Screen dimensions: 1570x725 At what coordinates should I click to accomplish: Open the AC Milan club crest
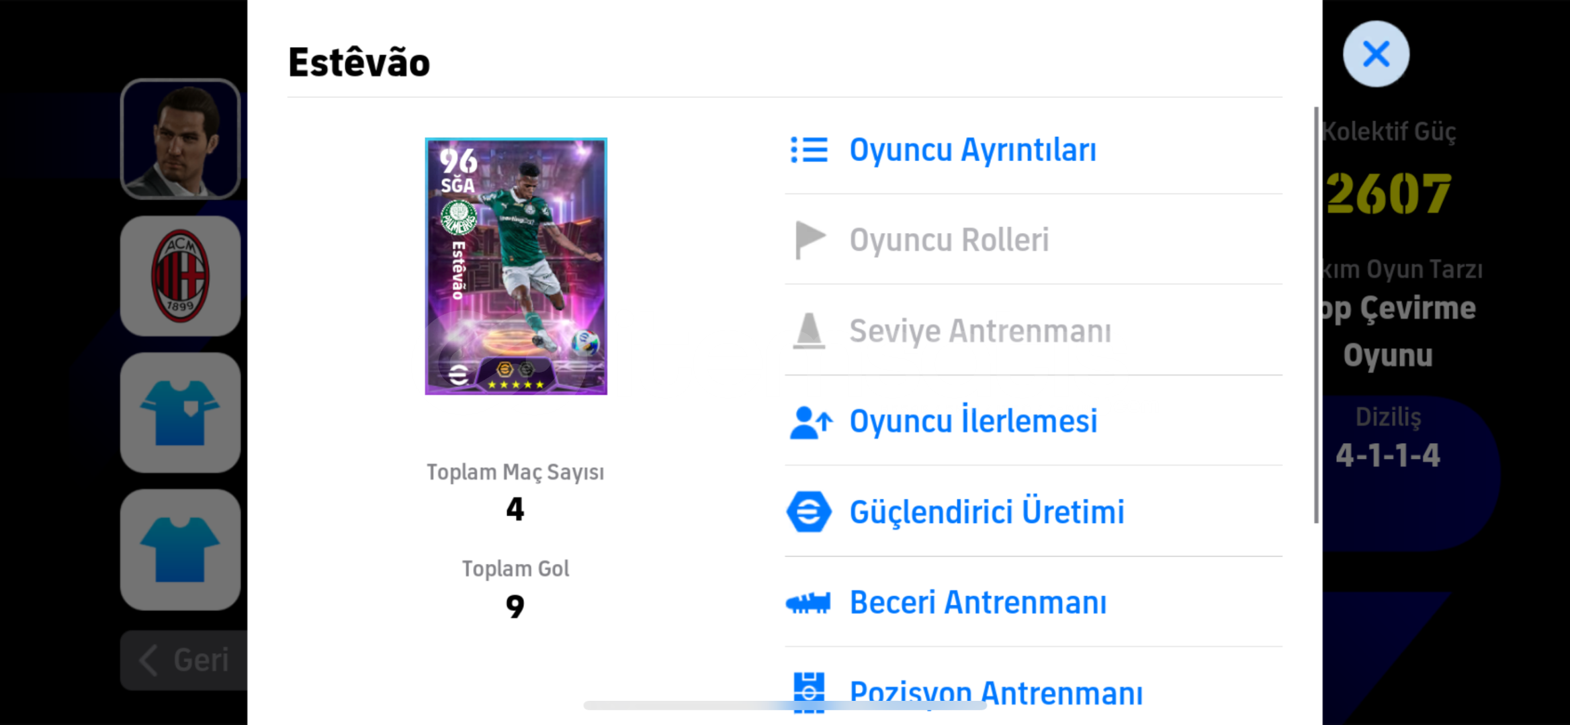(x=180, y=276)
